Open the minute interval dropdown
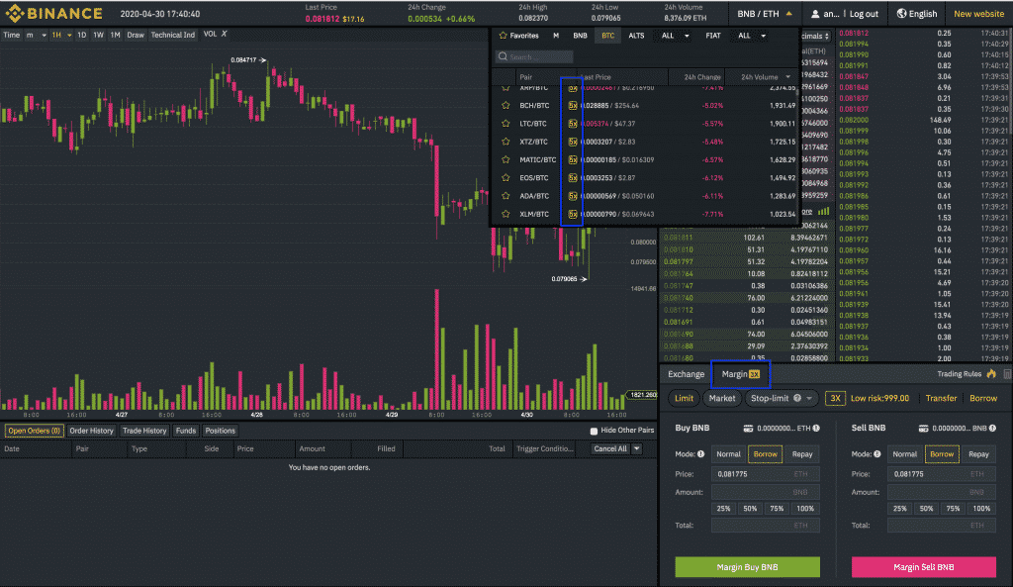Image resolution: width=1013 pixels, height=587 pixels. click(x=44, y=35)
